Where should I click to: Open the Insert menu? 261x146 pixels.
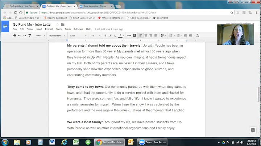[39, 29]
